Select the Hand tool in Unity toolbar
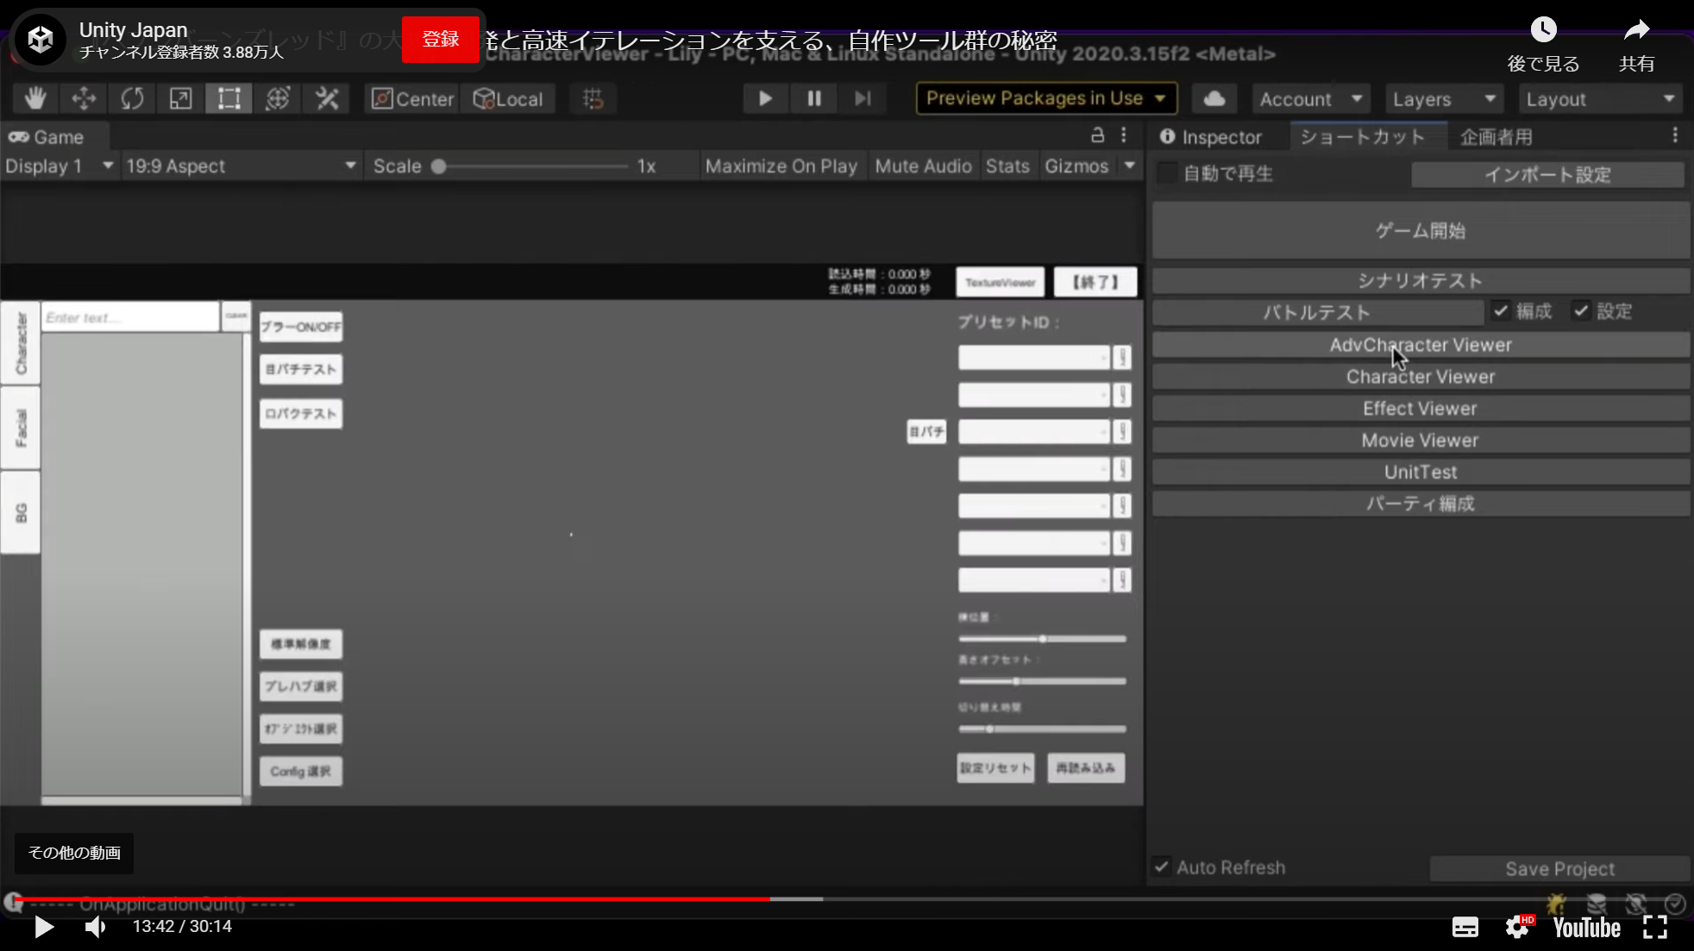Viewport: 1694px width, 951px height. [x=35, y=98]
